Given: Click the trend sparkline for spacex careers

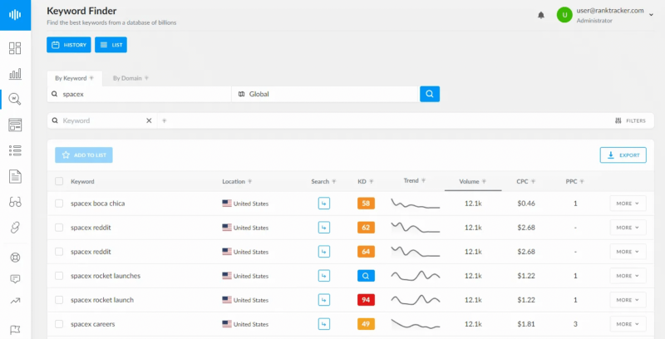Looking at the screenshot, I should coord(415,324).
